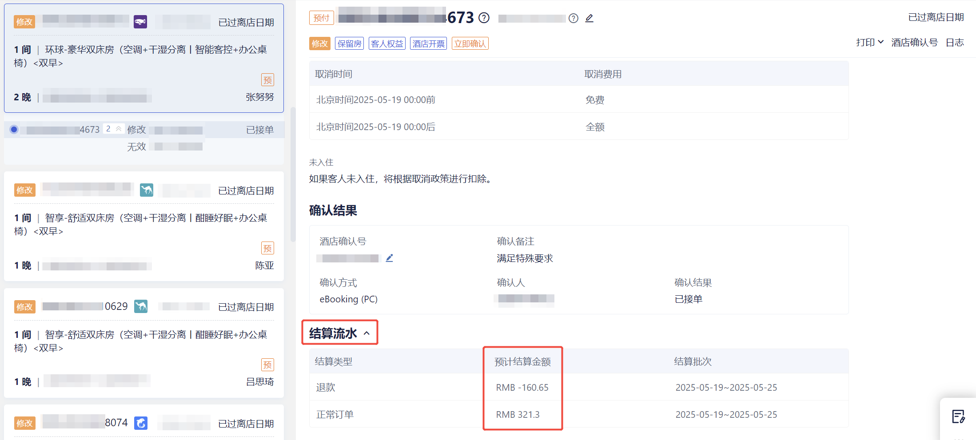Click guest name 张努努
The image size is (976, 440).
click(260, 97)
